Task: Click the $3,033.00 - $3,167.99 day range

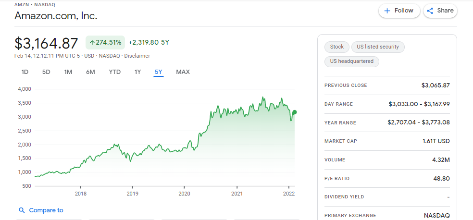Action: pos(419,104)
